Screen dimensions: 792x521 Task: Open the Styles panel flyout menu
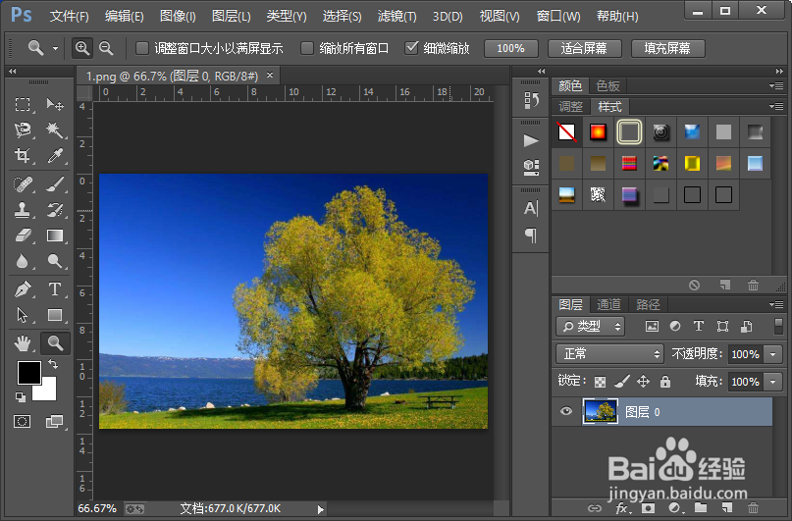[776, 106]
